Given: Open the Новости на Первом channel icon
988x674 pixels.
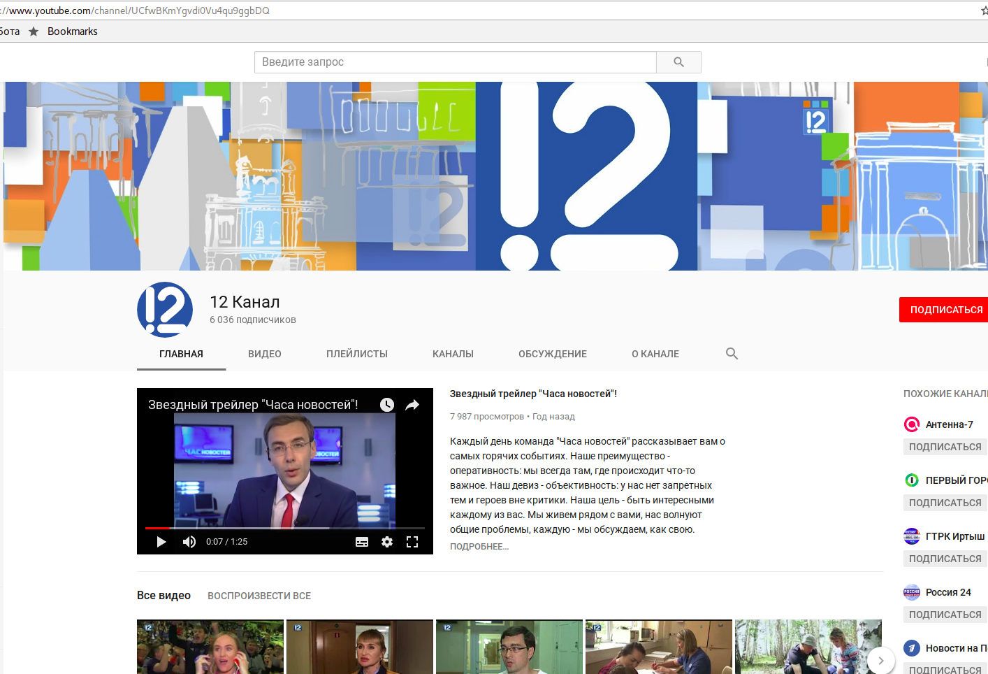Looking at the screenshot, I should (x=912, y=648).
